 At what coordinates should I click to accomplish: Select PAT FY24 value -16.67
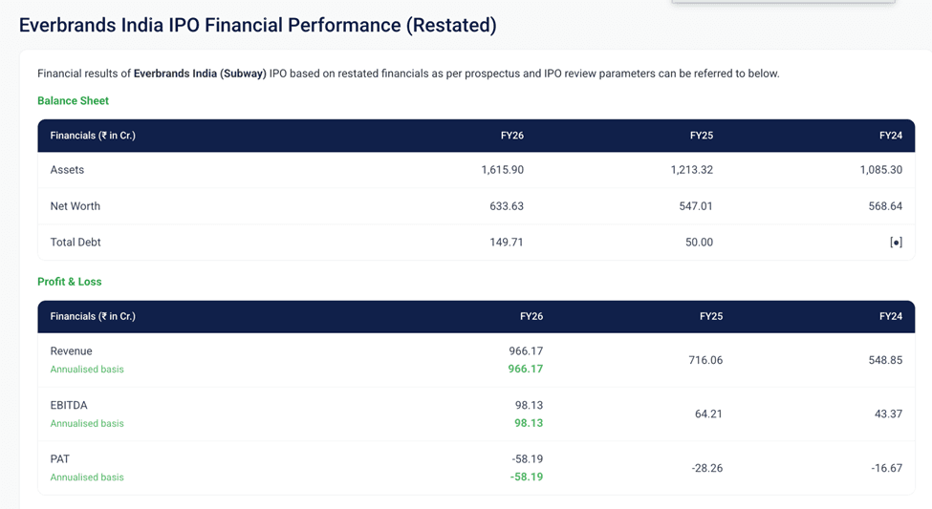(x=887, y=468)
